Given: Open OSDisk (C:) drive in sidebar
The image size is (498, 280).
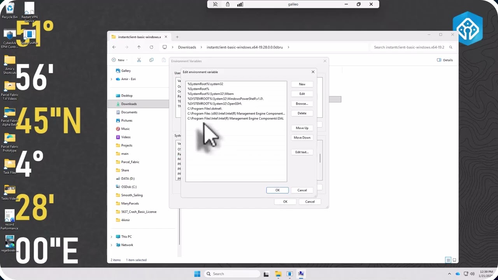Looking at the screenshot, I should 129,187.
